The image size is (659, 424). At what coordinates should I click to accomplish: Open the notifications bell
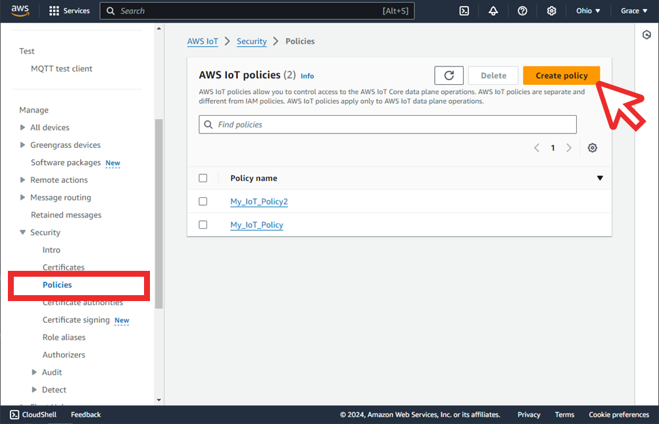493,11
